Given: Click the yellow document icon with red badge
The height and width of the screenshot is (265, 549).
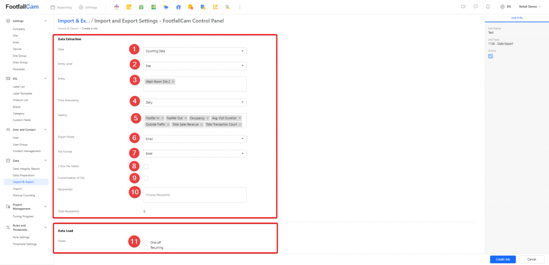Looking at the screenshot, I should tap(190, 7).
